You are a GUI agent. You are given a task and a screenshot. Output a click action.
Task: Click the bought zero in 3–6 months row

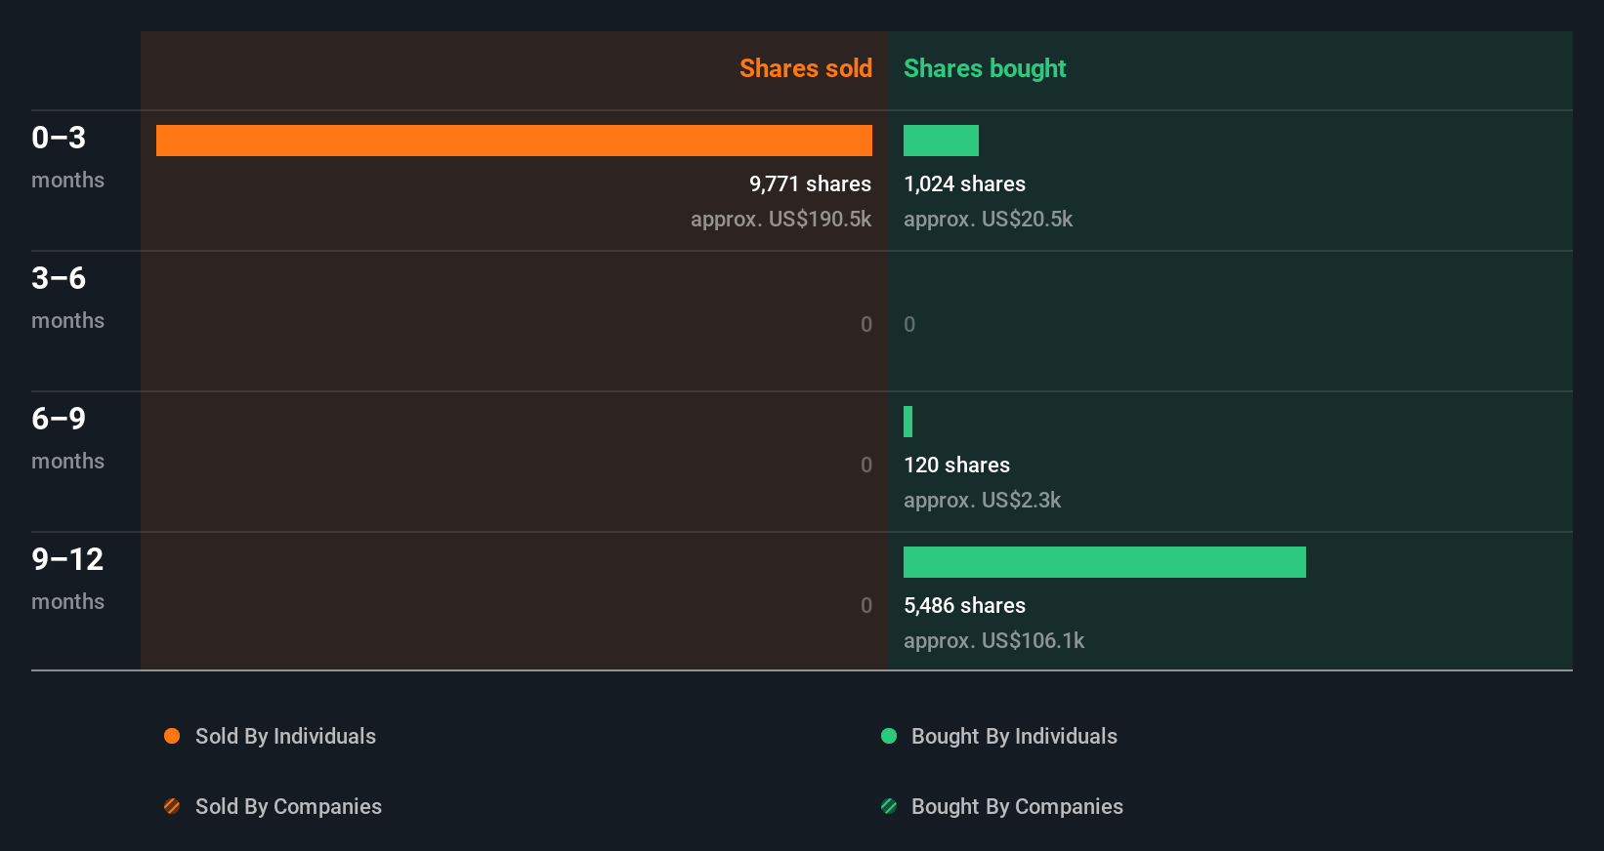[909, 324]
